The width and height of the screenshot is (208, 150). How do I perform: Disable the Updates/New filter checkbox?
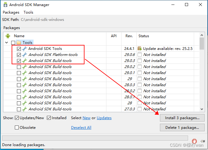pos(17,118)
